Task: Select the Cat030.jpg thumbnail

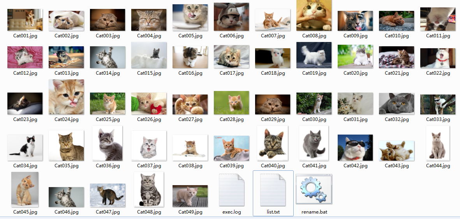Action: tap(314, 103)
